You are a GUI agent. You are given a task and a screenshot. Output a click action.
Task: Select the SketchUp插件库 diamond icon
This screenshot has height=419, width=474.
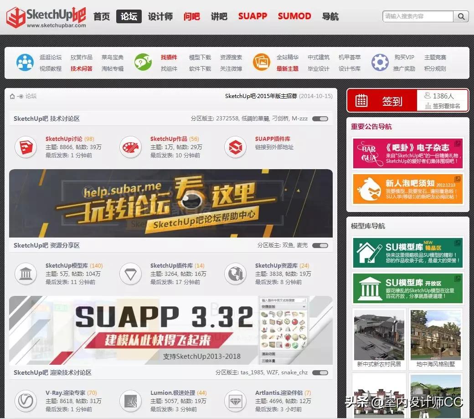[131, 274]
